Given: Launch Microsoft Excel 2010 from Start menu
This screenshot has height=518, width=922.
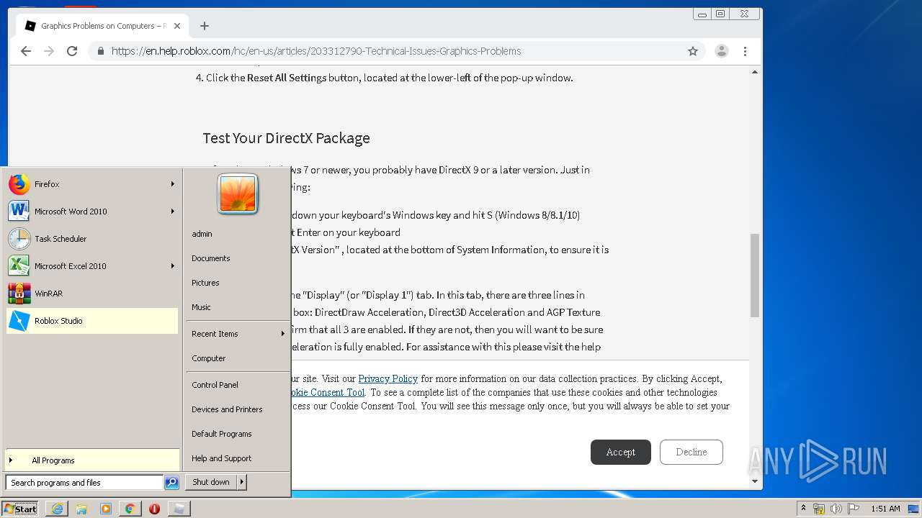Looking at the screenshot, I should coord(91,266).
